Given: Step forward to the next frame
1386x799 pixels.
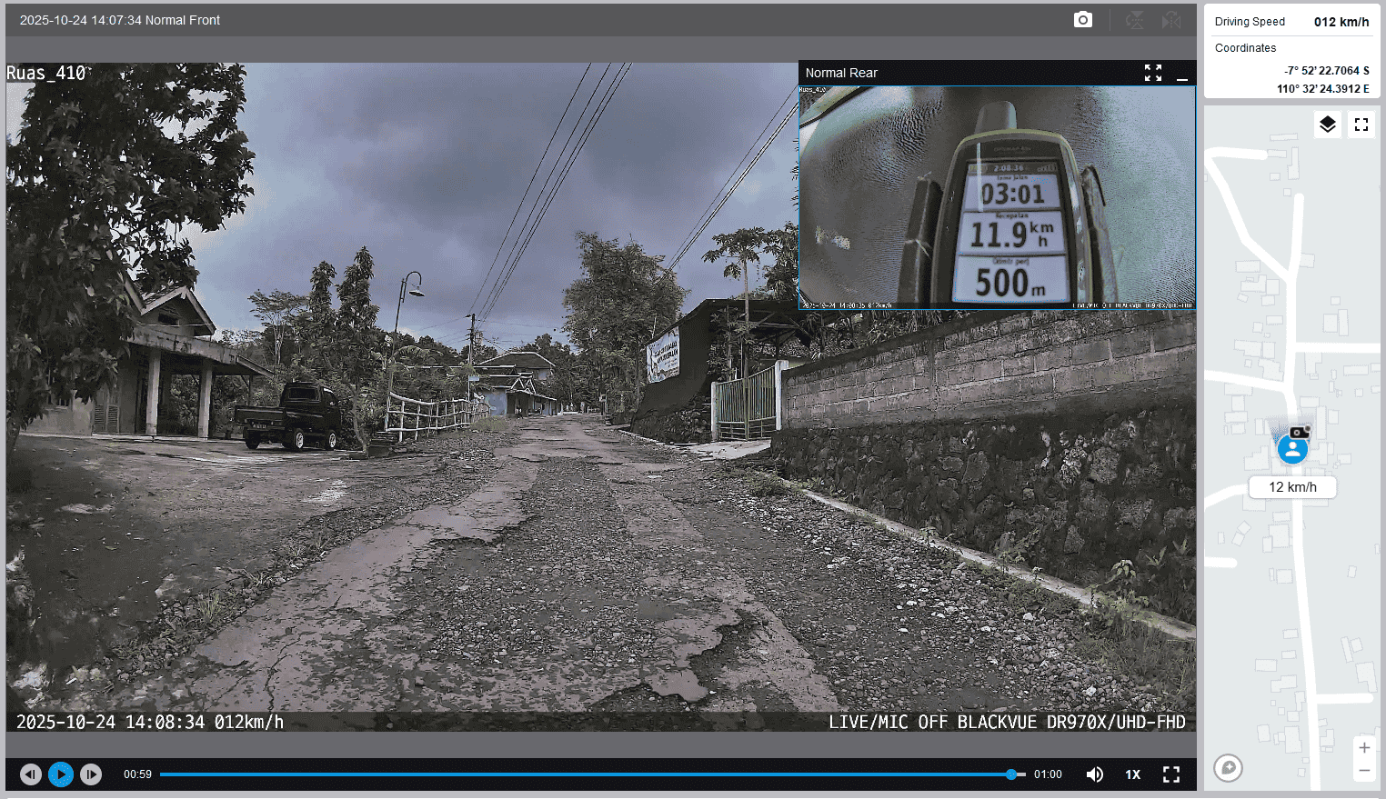Looking at the screenshot, I should coord(91,774).
